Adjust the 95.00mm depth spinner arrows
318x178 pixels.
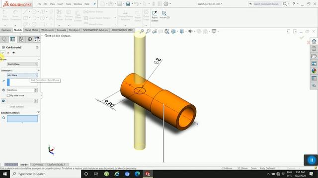36,90
